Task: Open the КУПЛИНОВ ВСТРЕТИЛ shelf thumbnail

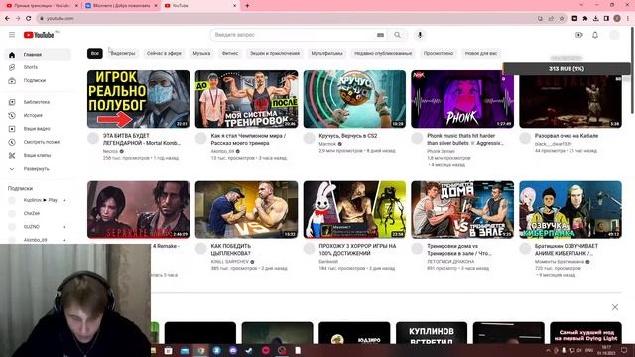Action: pos(432,333)
